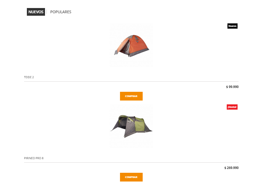Switch to the NUEVOS tab
Viewport: 270px width, 185px height.
click(36, 12)
